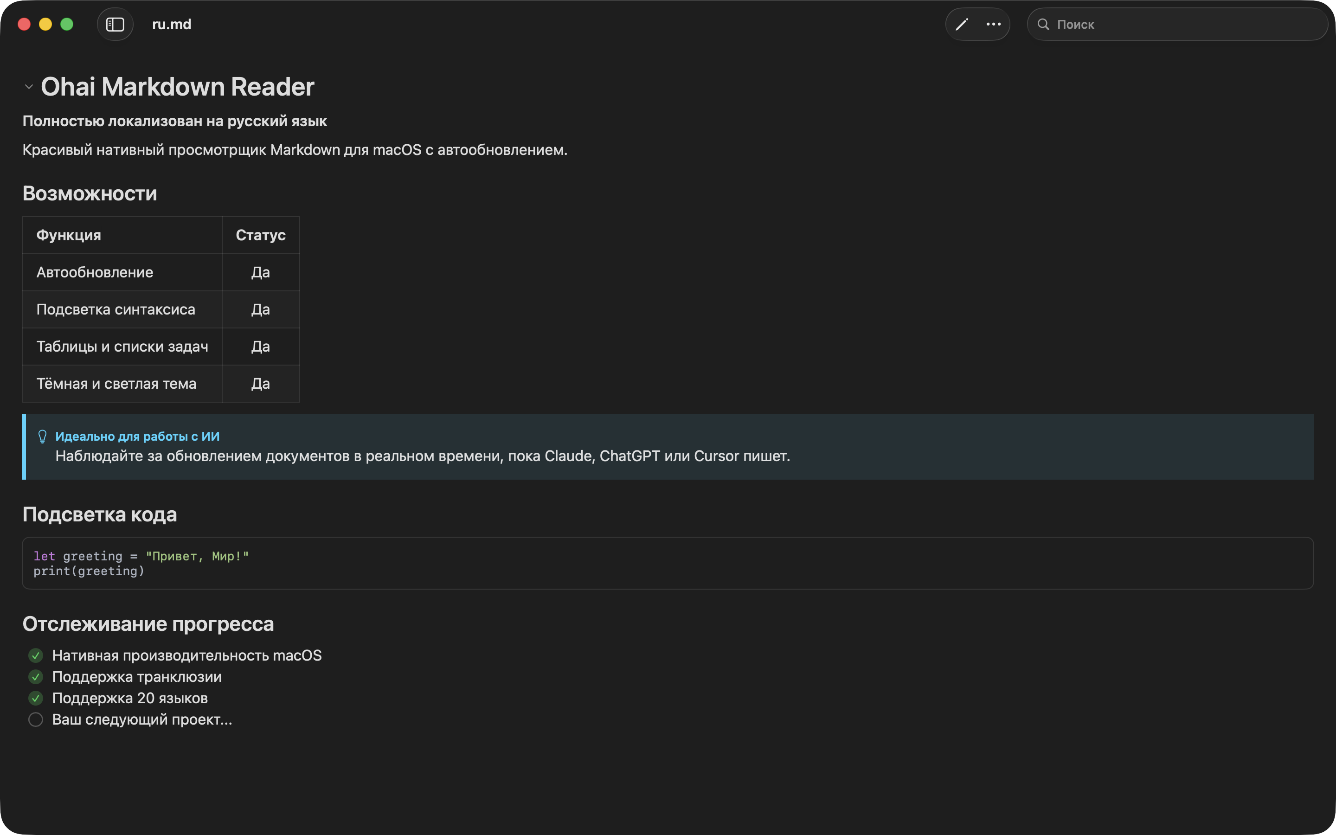The height and width of the screenshot is (835, 1336).
Task: Click the lightbulb tip callout icon
Action: tap(43, 436)
